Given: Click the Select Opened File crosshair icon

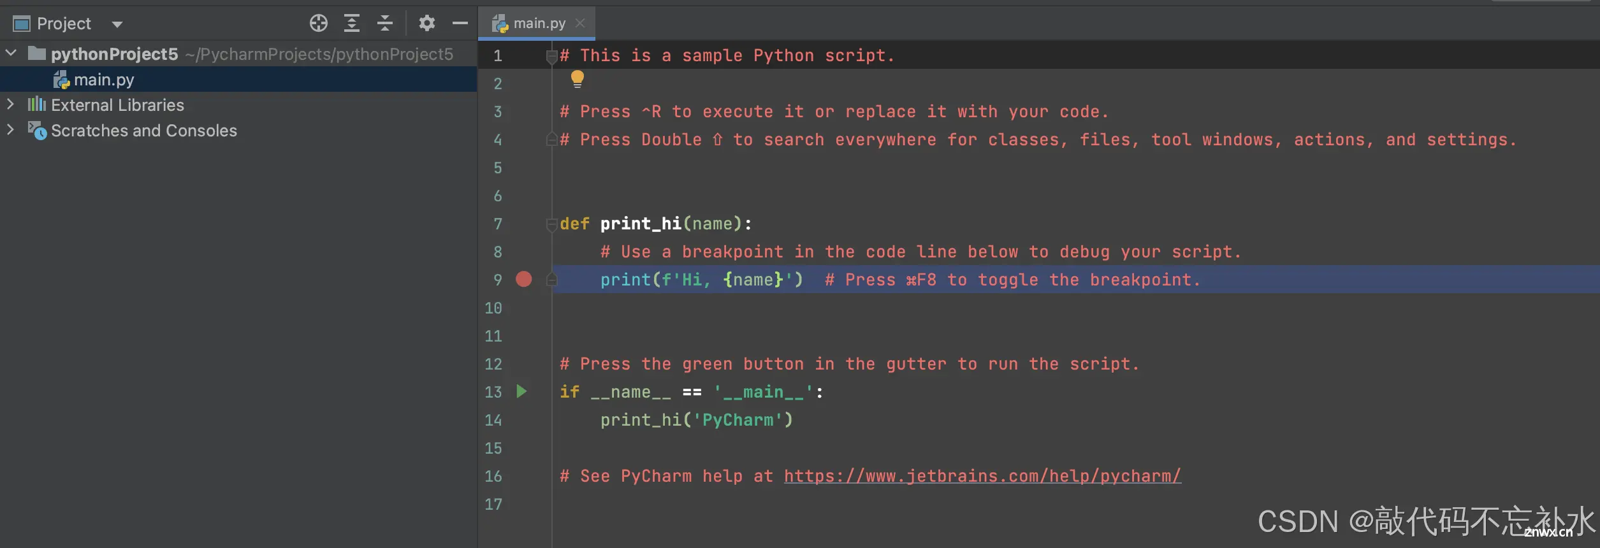Looking at the screenshot, I should [x=319, y=24].
